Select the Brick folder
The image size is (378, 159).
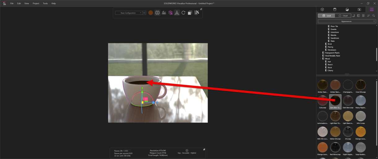click(x=330, y=44)
